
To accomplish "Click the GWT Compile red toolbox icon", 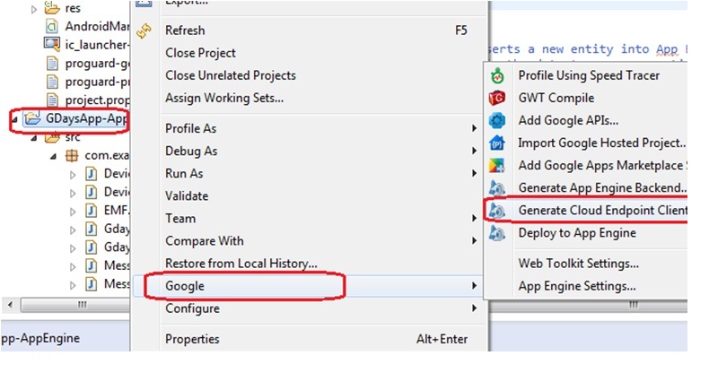I will (497, 98).
